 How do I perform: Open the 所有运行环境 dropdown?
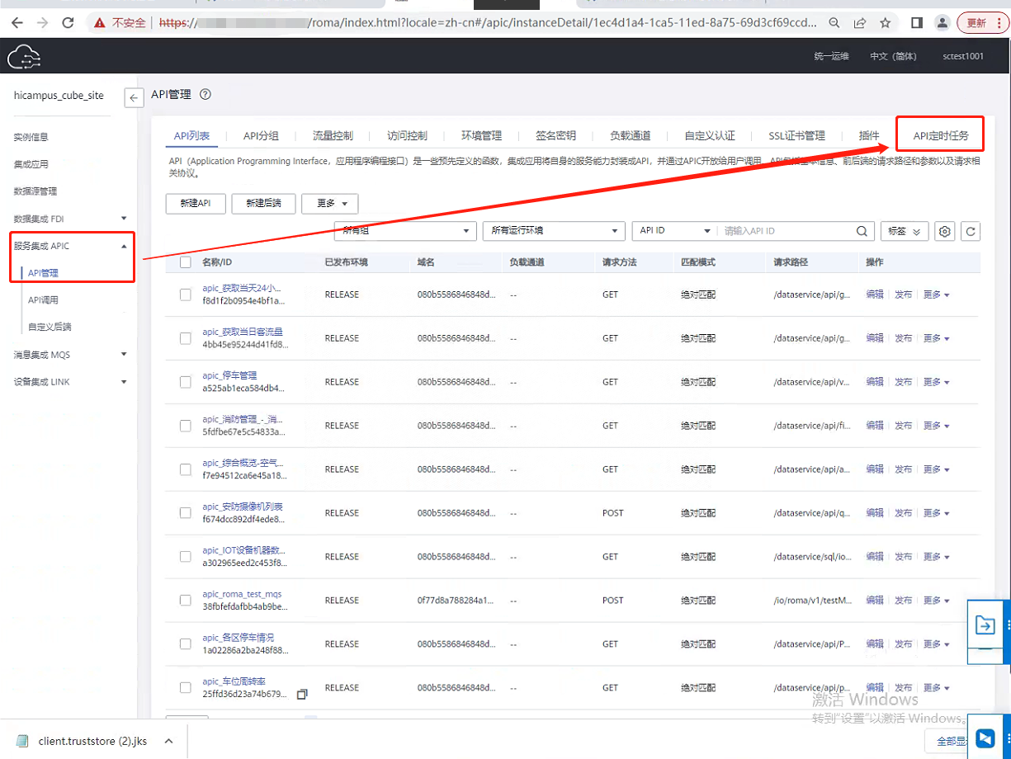click(x=553, y=231)
